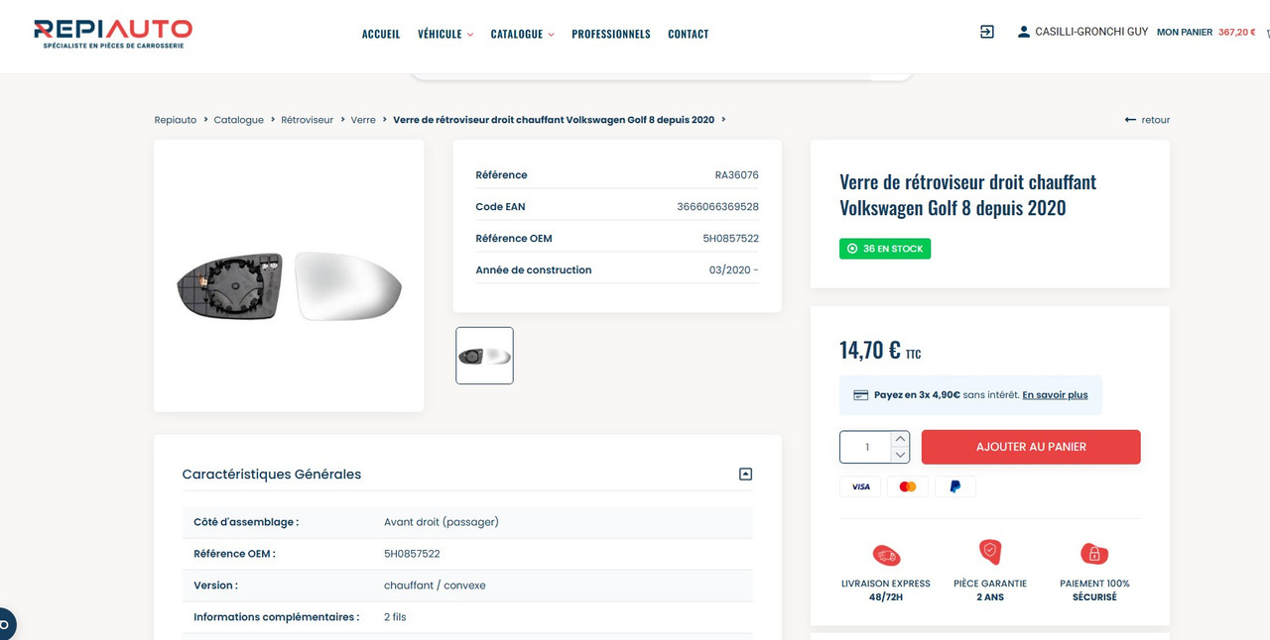The width and height of the screenshot is (1270, 640).
Task: Open Mon Panier cart
Action: pos(1185,33)
